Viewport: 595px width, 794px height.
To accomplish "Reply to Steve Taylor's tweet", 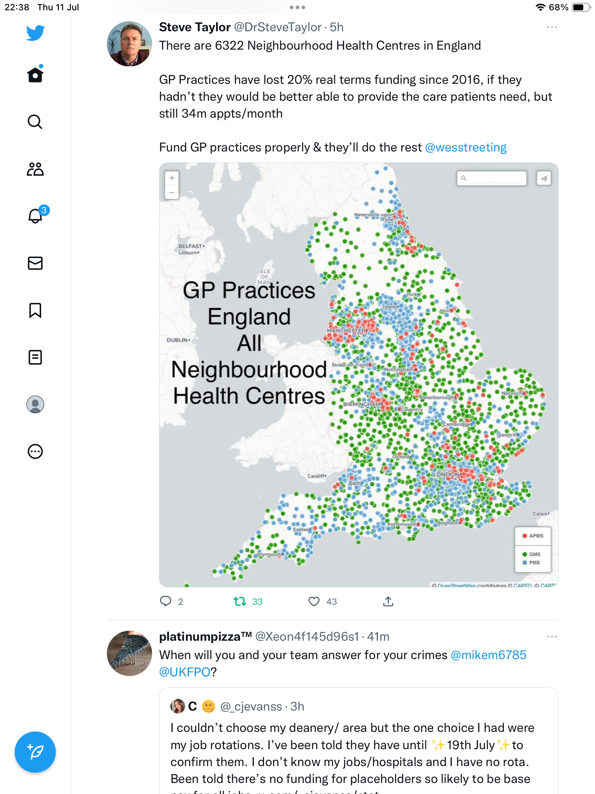I will [x=166, y=601].
